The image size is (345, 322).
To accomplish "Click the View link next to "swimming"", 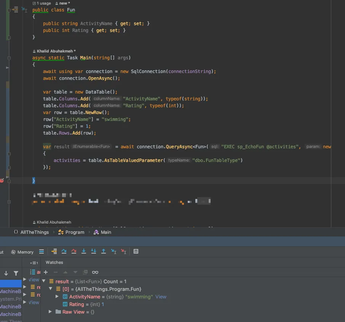I will [161, 297].
